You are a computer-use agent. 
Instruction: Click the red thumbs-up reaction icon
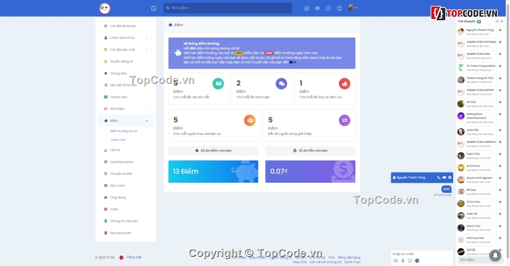(x=345, y=84)
